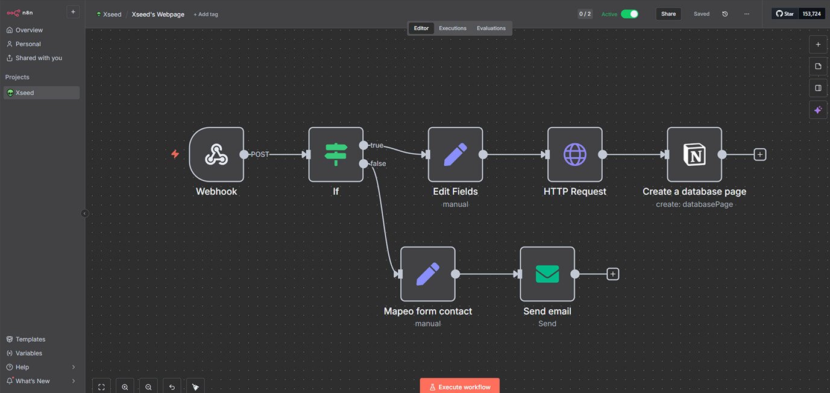Open the Webhook node icon
This screenshot has width=830, height=393.
pyautogui.click(x=216, y=154)
